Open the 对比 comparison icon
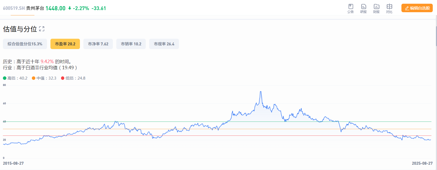 [x=389, y=8]
